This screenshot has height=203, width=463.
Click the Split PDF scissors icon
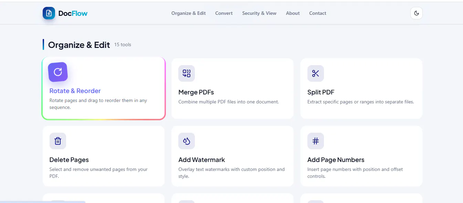coord(316,73)
